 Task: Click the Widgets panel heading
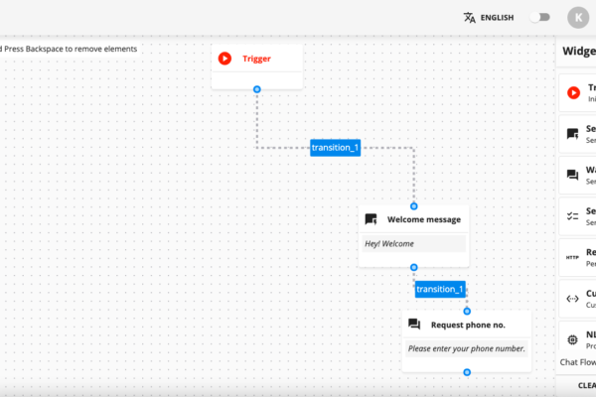(x=579, y=51)
